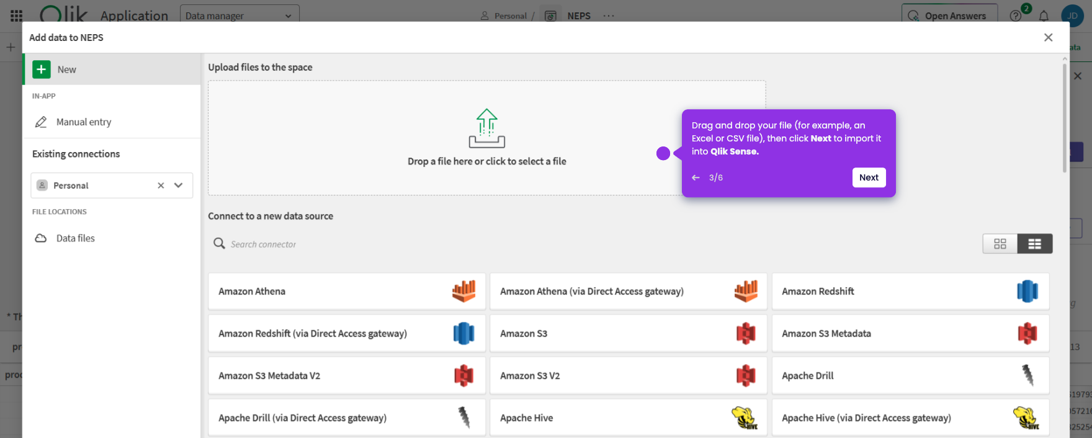
Task: Click the Amazon S3 connector logo
Action: (x=746, y=333)
